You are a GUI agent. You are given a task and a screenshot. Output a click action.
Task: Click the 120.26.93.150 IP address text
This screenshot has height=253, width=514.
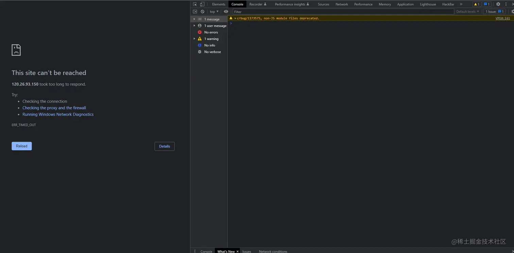click(25, 84)
